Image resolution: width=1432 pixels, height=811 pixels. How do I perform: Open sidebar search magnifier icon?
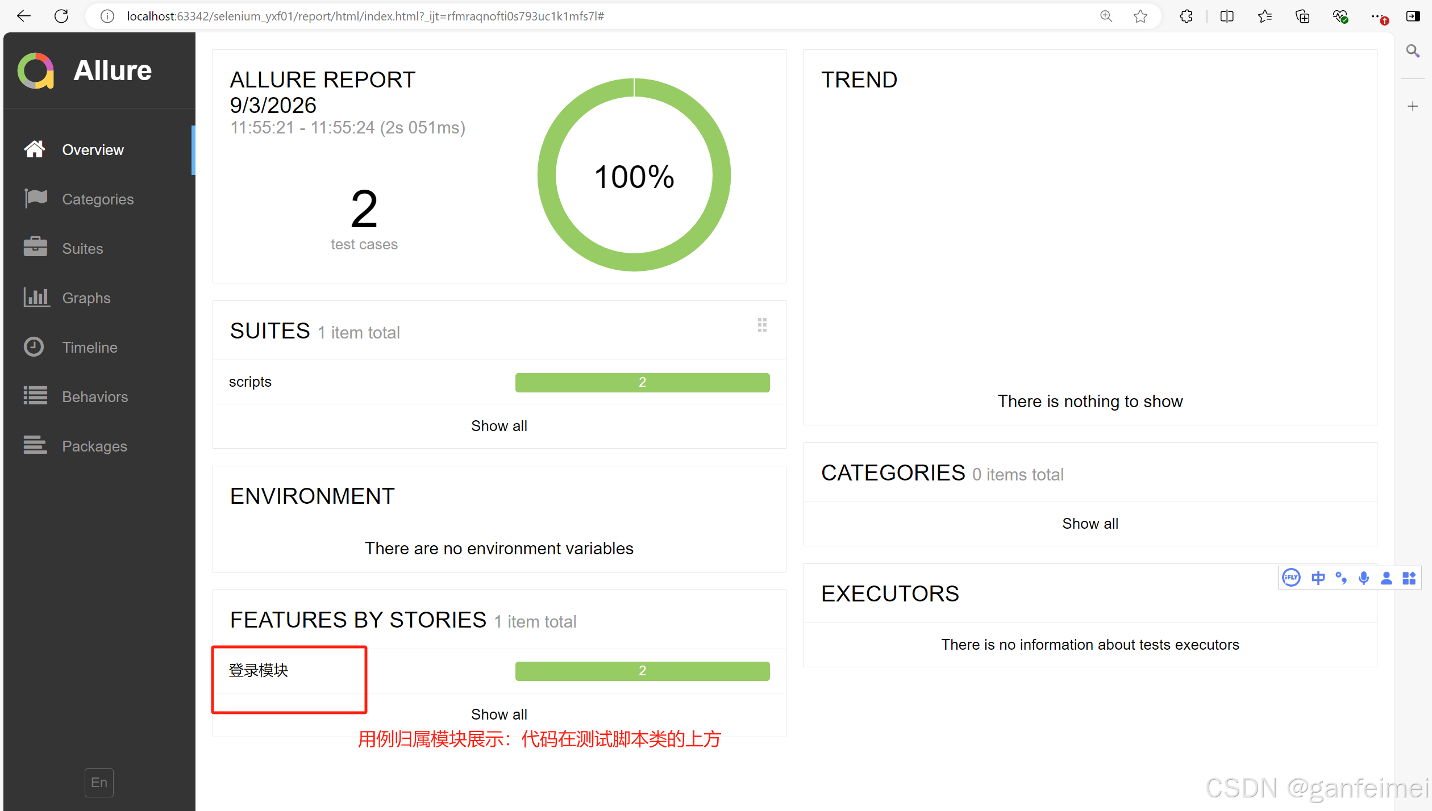click(1413, 52)
